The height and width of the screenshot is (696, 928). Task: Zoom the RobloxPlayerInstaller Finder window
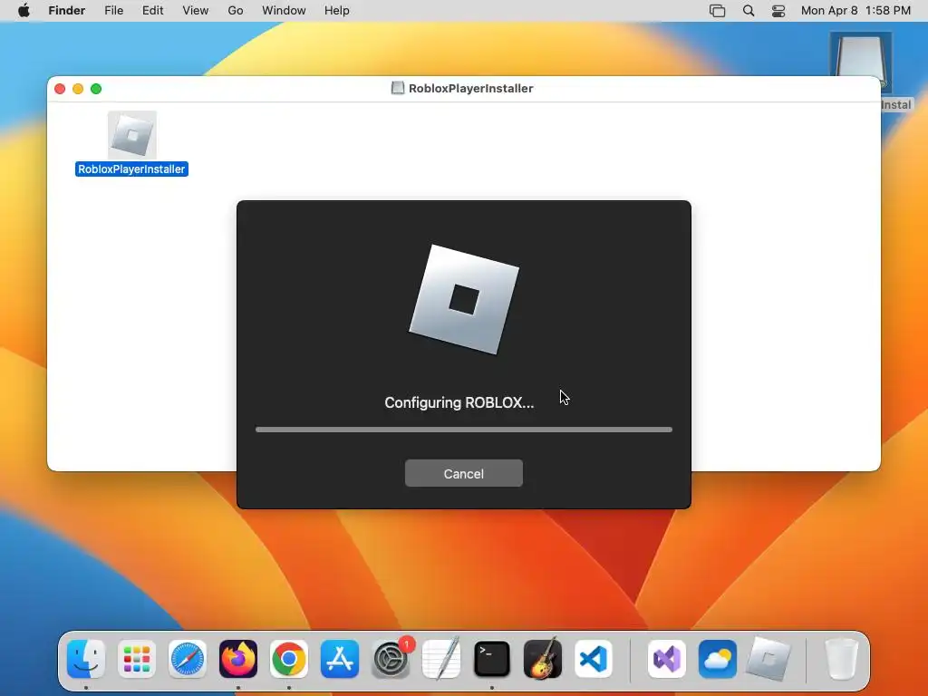click(96, 89)
